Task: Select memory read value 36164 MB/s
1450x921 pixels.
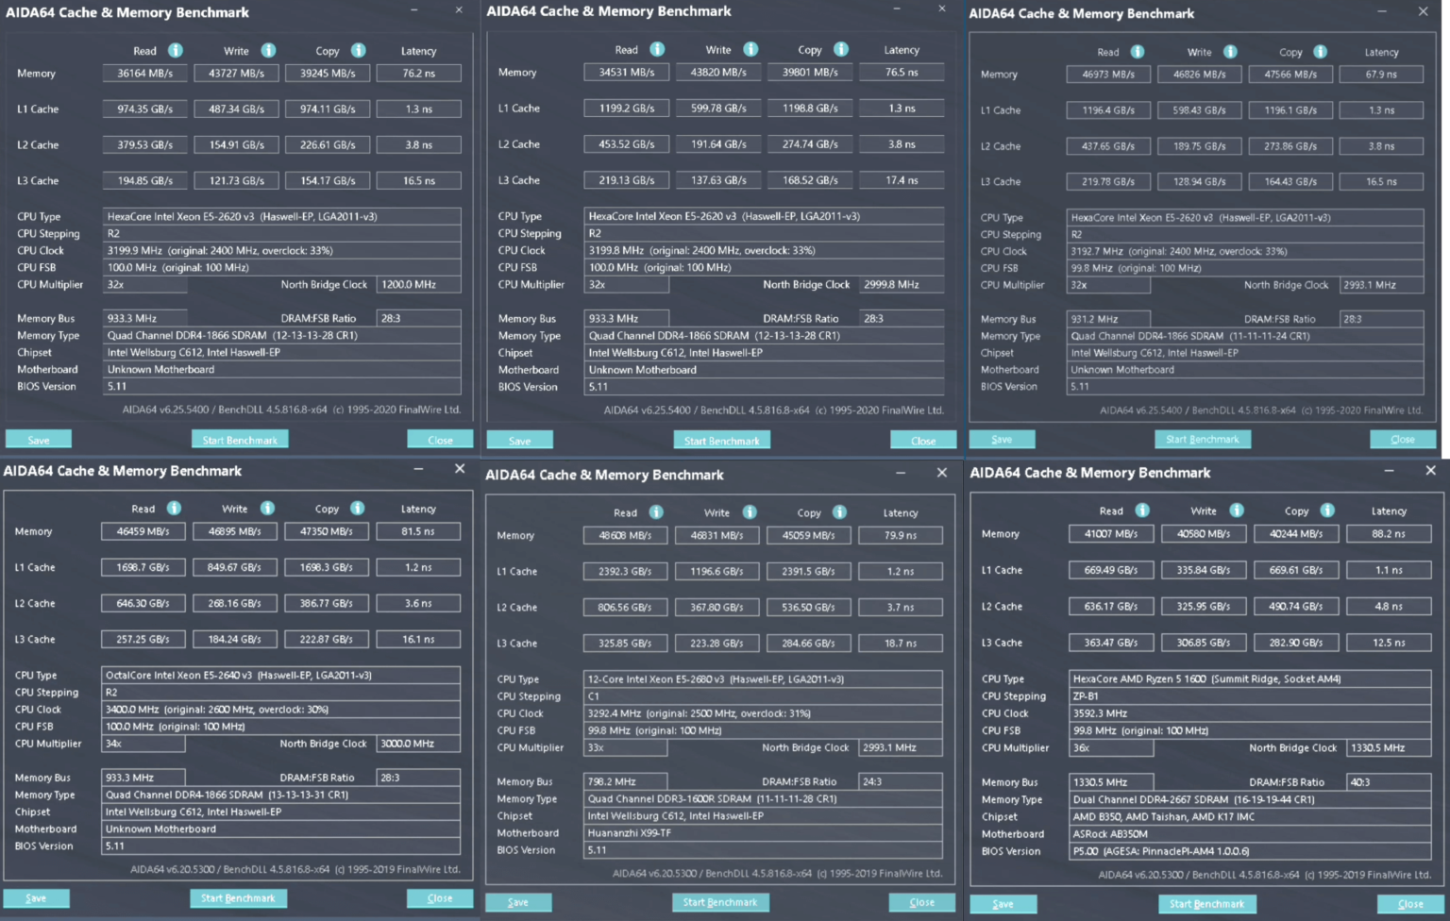Action: point(145,73)
